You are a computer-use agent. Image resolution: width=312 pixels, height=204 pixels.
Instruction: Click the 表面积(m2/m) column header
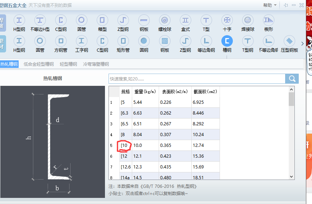[x=175, y=92]
